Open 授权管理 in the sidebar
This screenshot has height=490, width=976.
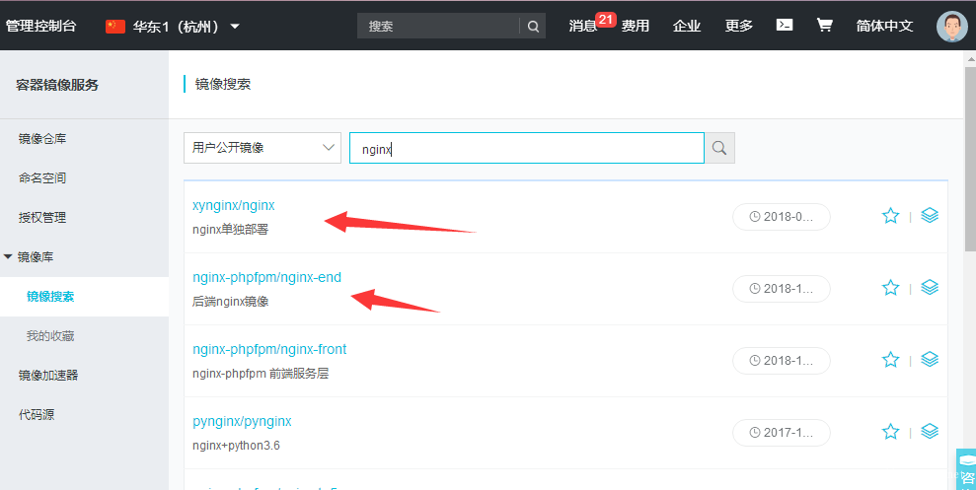42,218
